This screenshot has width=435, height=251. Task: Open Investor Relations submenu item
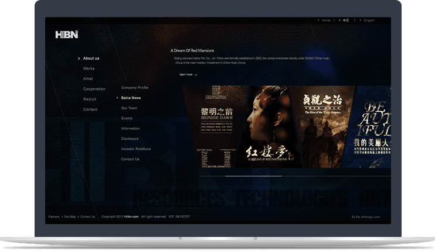(x=135, y=149)
